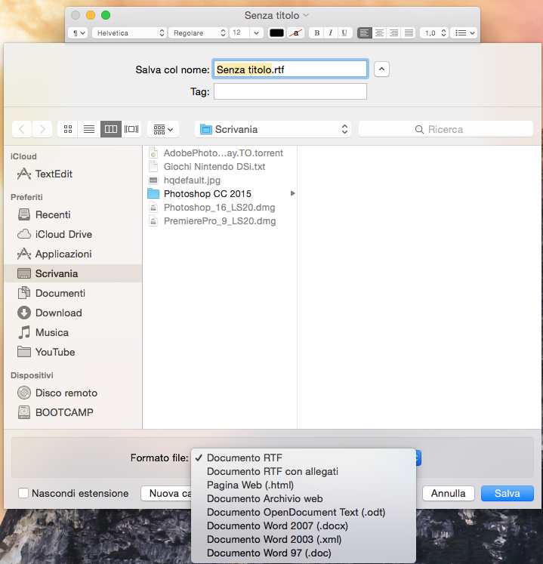
Task: Open iCloud Drive in the sidebar
Action: coord(73,235)
